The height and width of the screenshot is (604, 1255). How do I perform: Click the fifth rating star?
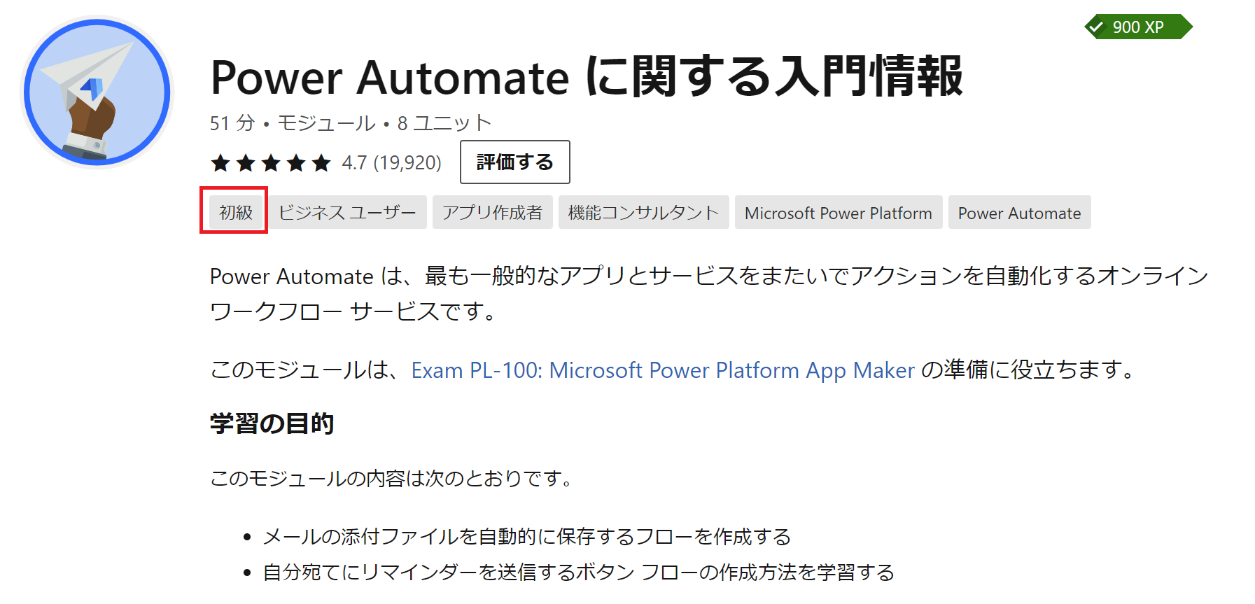[321, 163]
